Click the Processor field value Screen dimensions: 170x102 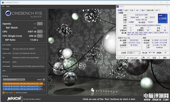click(28, 49)
